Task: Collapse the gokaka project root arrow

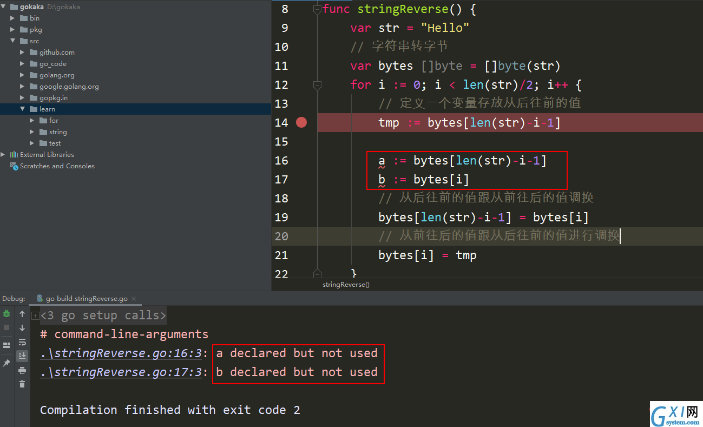Action: (x=3, y=7)
